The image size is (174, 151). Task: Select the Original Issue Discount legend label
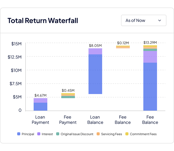point(77,134)
